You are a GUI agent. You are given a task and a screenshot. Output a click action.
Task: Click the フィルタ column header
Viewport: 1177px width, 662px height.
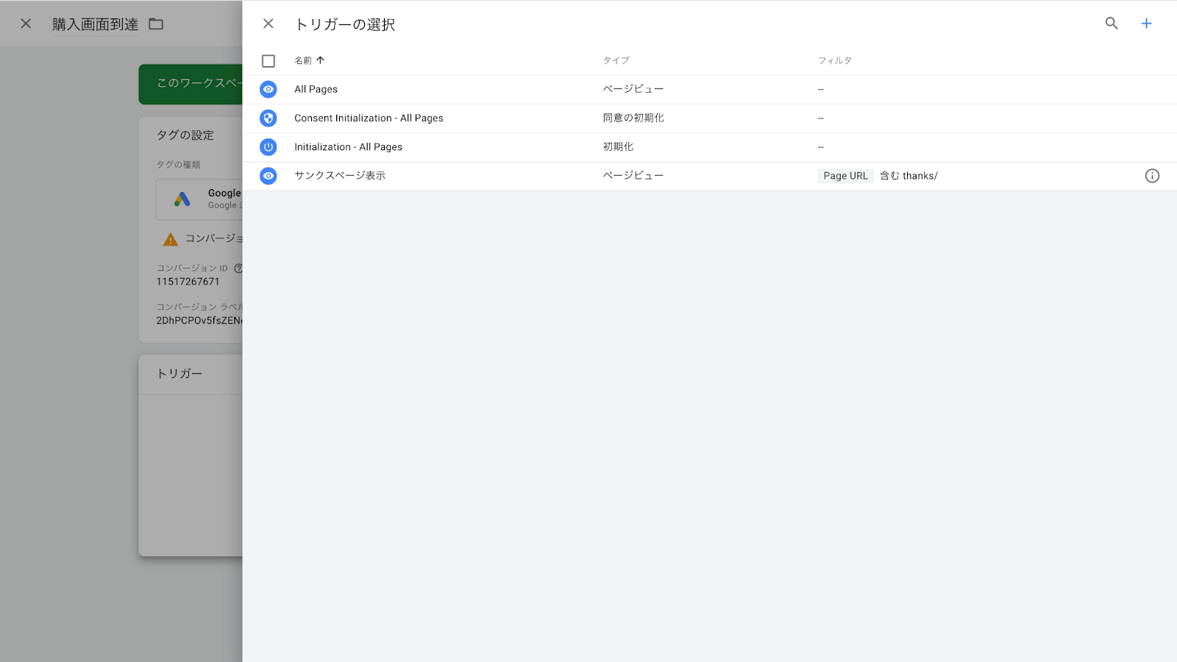pyautogui.click(x=835, y=60)
